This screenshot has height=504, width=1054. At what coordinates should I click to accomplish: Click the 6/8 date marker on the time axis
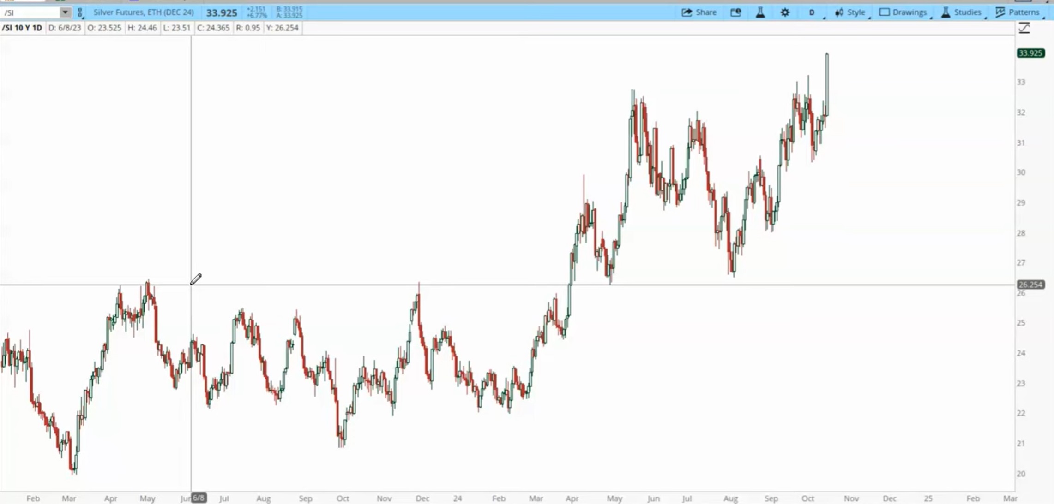(x=198, y=498)
